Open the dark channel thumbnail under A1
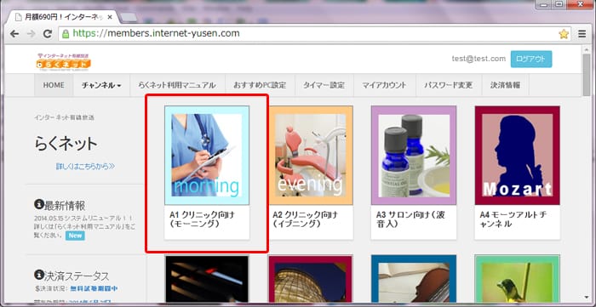Viewport: 596px width, 307px height. pyautogui.click(x=207, y=279)
